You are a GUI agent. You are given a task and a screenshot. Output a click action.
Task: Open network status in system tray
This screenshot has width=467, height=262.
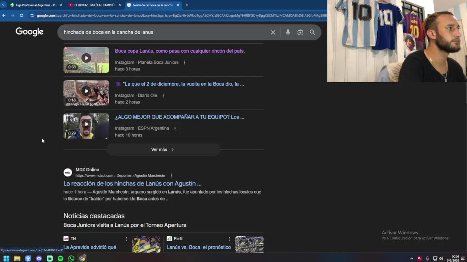click(x=435, y=258)
